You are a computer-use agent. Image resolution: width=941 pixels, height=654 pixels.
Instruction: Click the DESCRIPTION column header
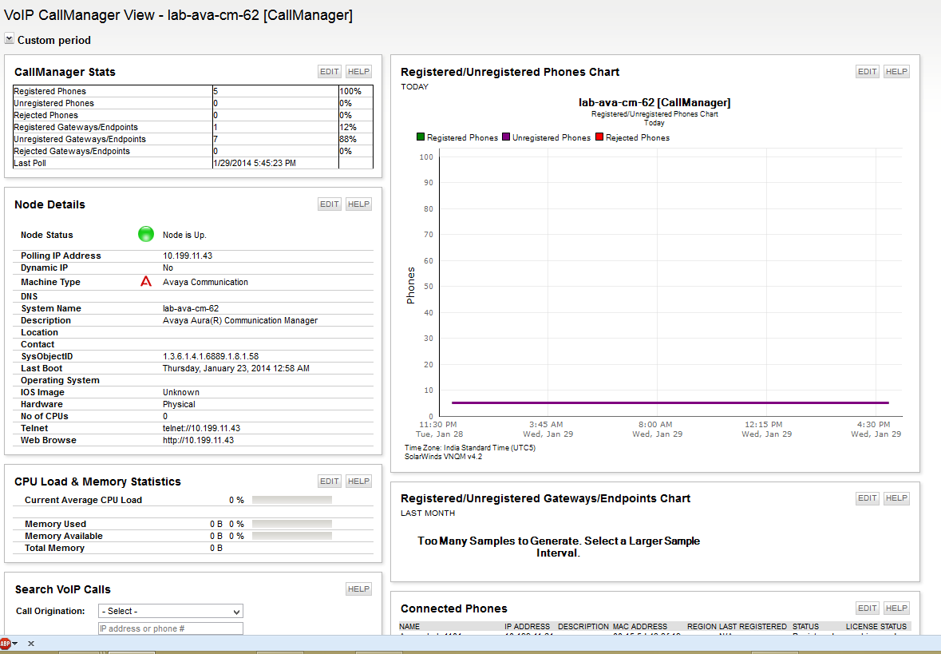583,626
